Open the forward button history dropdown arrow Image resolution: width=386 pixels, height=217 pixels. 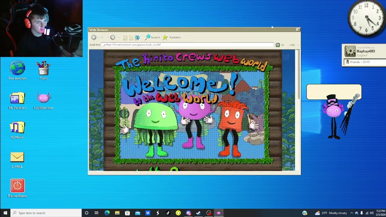tap(119, 37)
